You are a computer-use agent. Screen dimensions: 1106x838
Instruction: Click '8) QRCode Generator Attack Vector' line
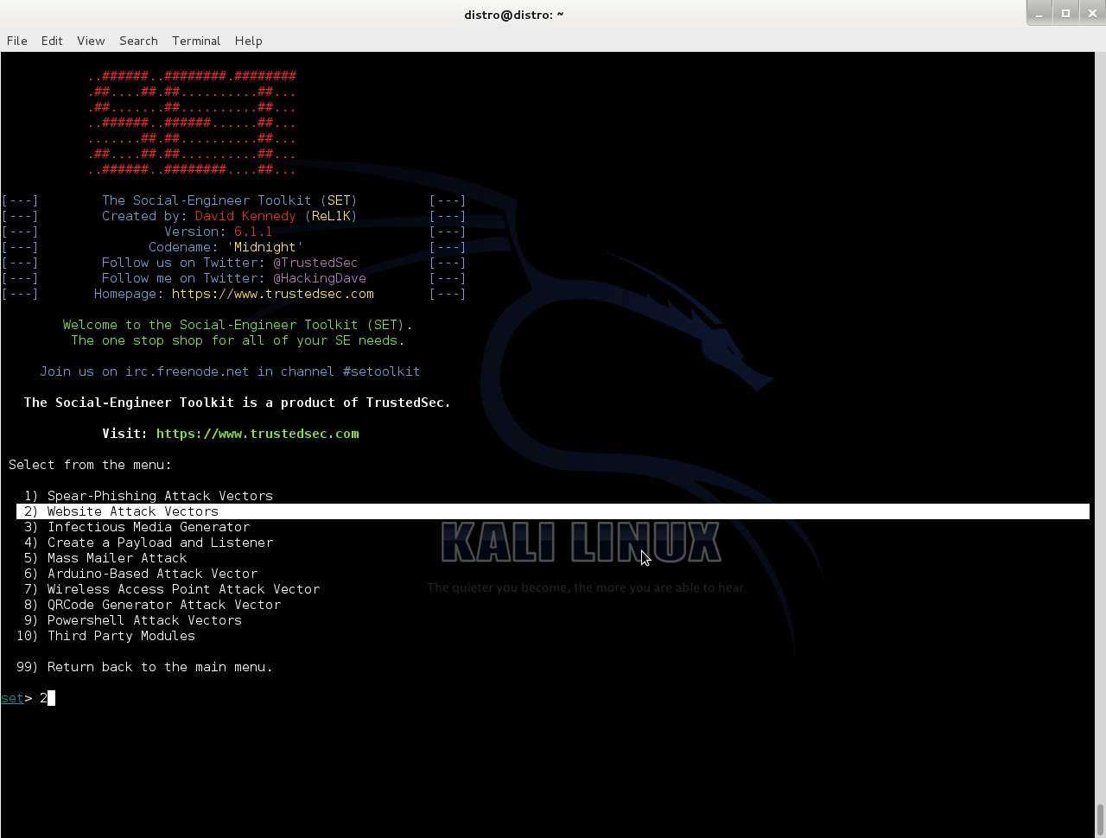coord(152,605)
